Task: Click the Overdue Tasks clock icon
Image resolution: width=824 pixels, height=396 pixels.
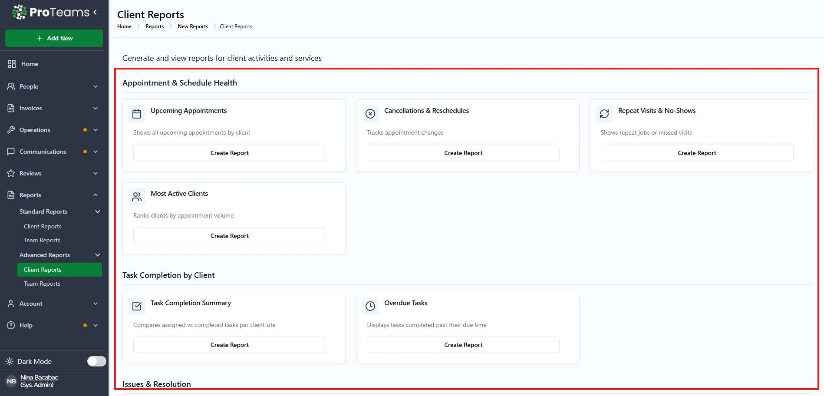Action: (370, 306)
